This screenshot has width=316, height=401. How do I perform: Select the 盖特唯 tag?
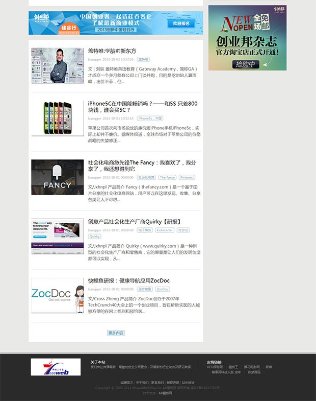(143, 59)
